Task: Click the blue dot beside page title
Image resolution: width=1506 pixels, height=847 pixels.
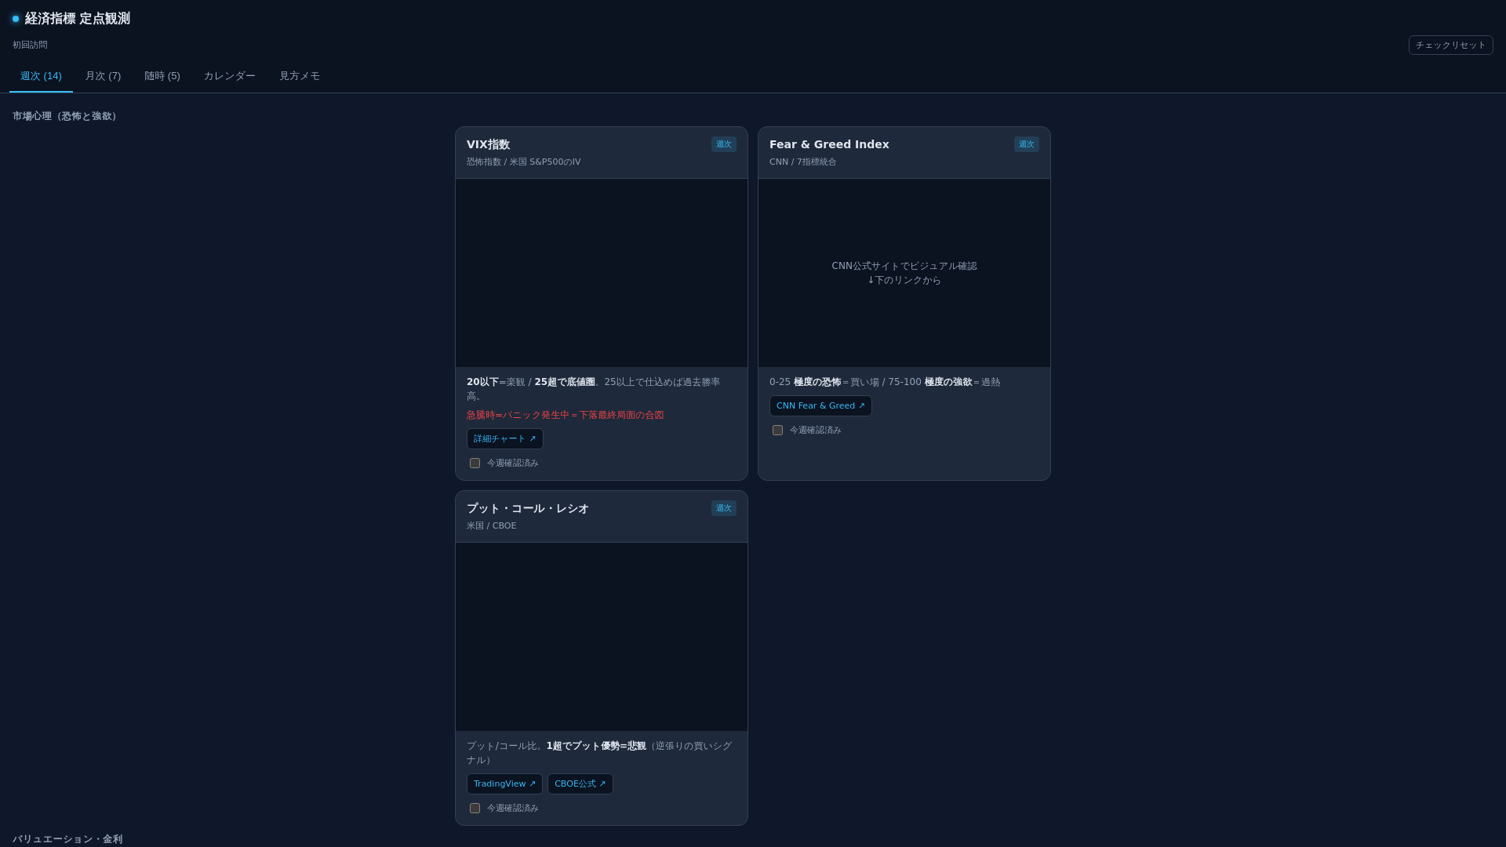Action: click(16, 19)
